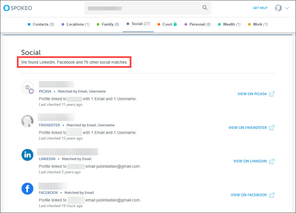296x213 pixels.
Task: Click LinkedIn 'Matched by Email' text
Action: point(77,159)
